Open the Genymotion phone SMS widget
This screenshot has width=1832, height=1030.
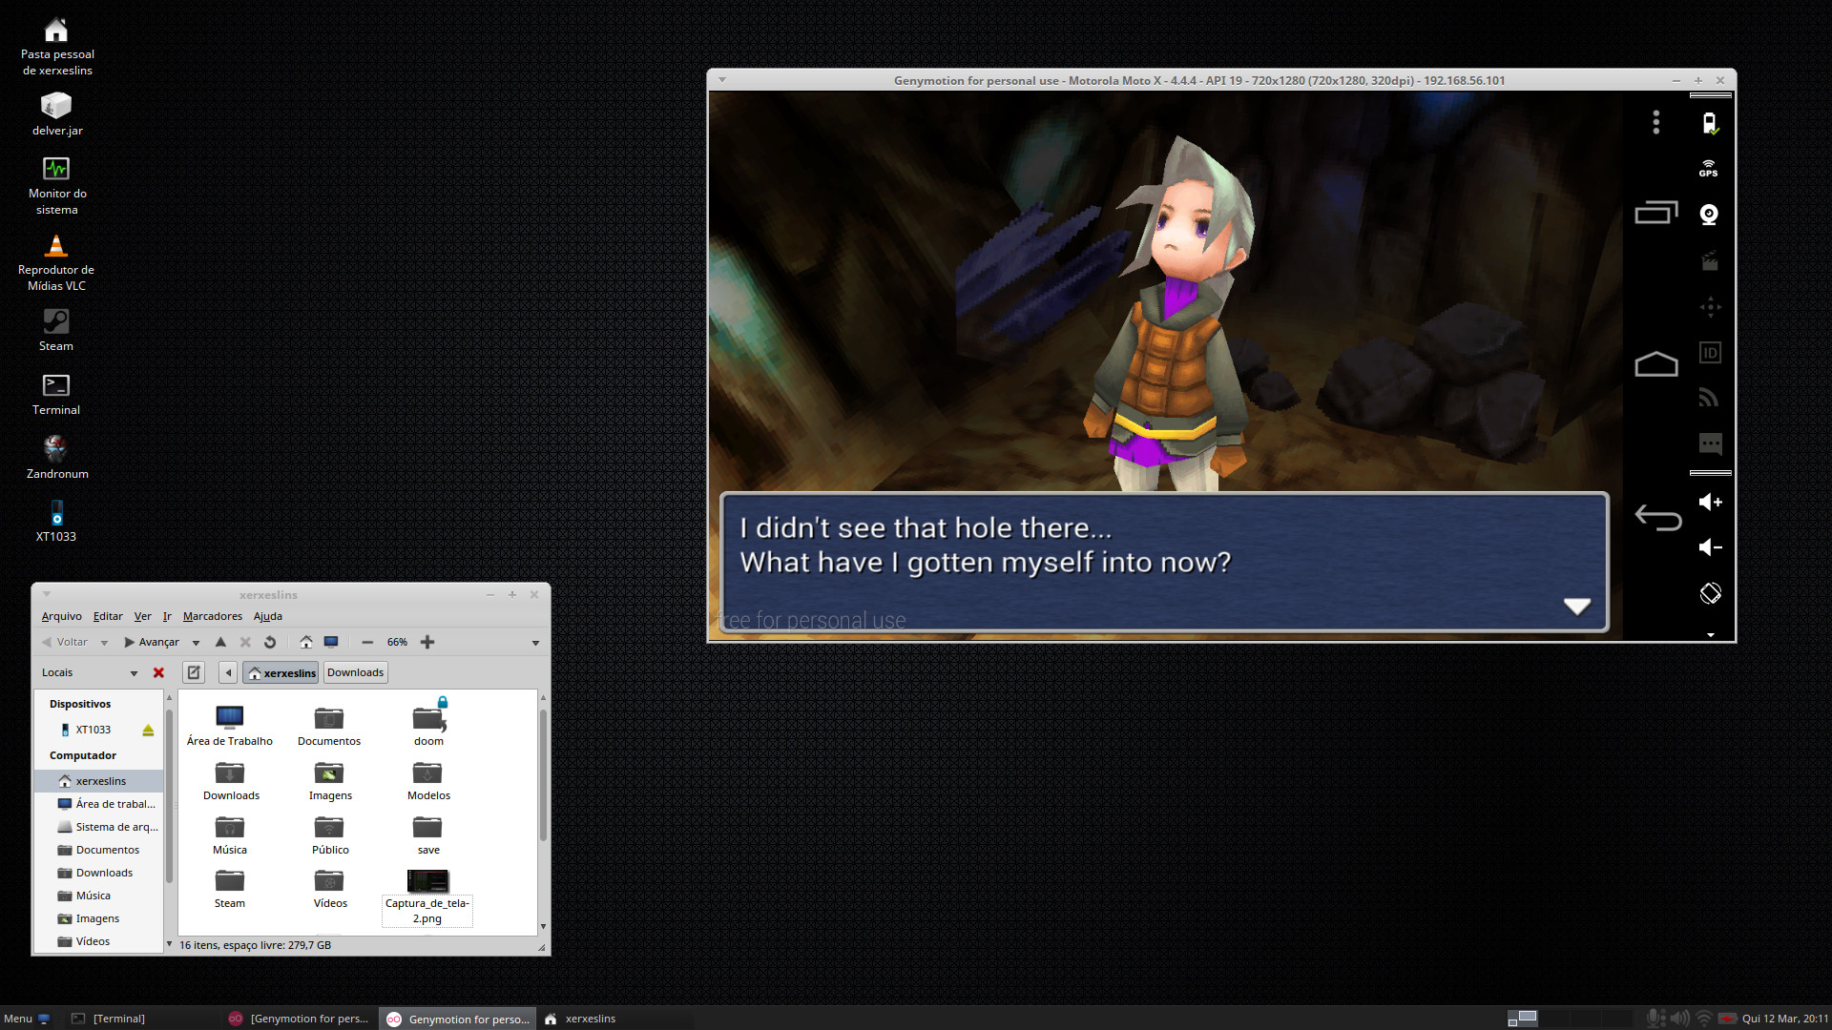(1710, 443)
